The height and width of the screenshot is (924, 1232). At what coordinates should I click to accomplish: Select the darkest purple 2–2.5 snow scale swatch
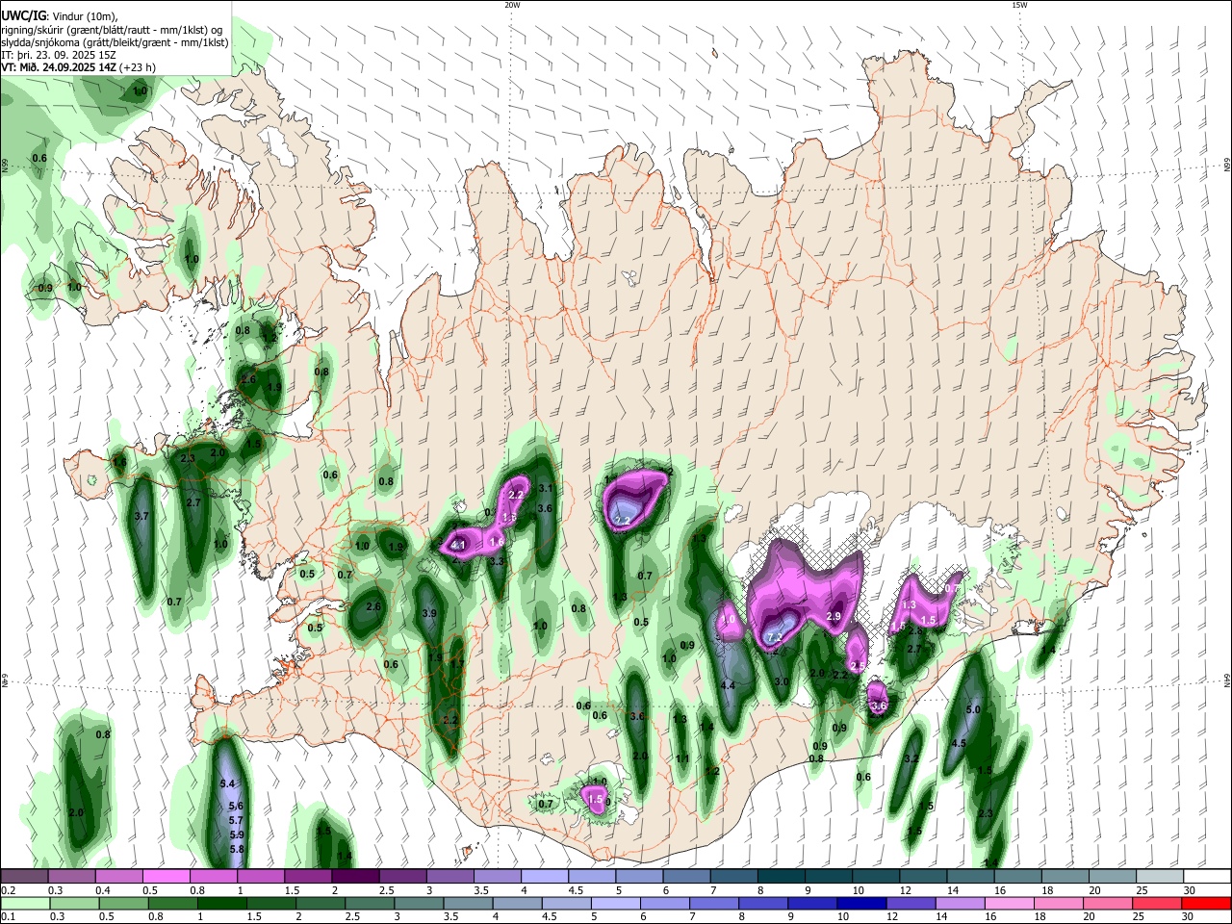coord(354,877)
